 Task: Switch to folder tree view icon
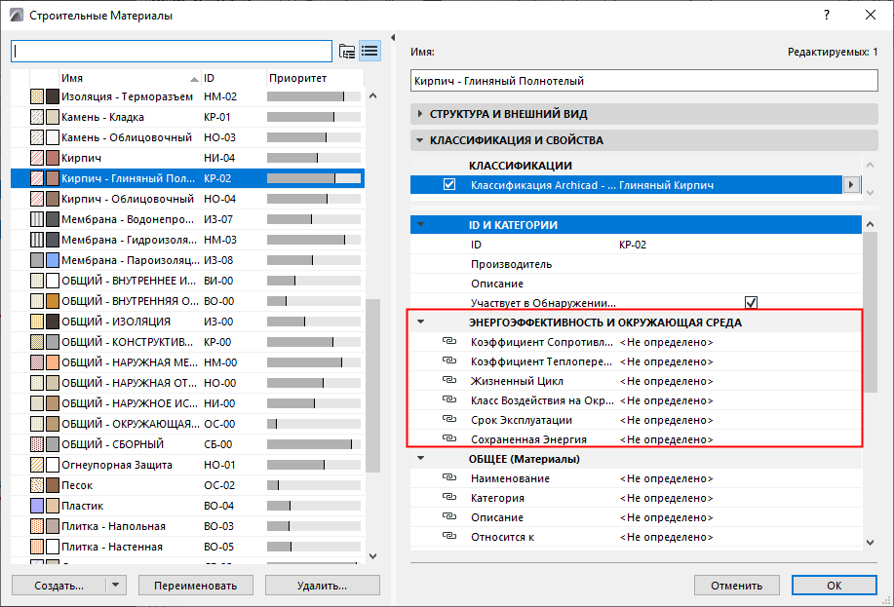click(347, 52)
